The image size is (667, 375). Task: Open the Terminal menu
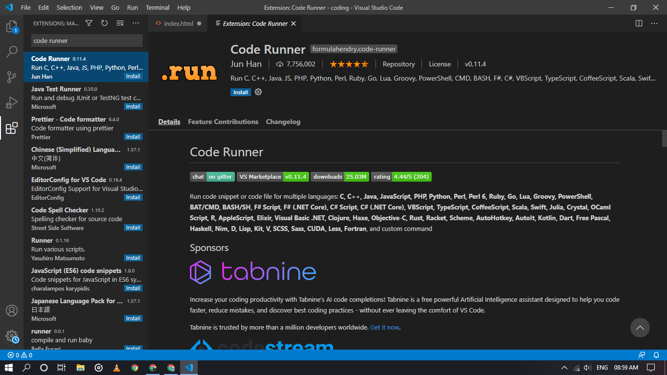pyautogui.click(x=157, y=7)
